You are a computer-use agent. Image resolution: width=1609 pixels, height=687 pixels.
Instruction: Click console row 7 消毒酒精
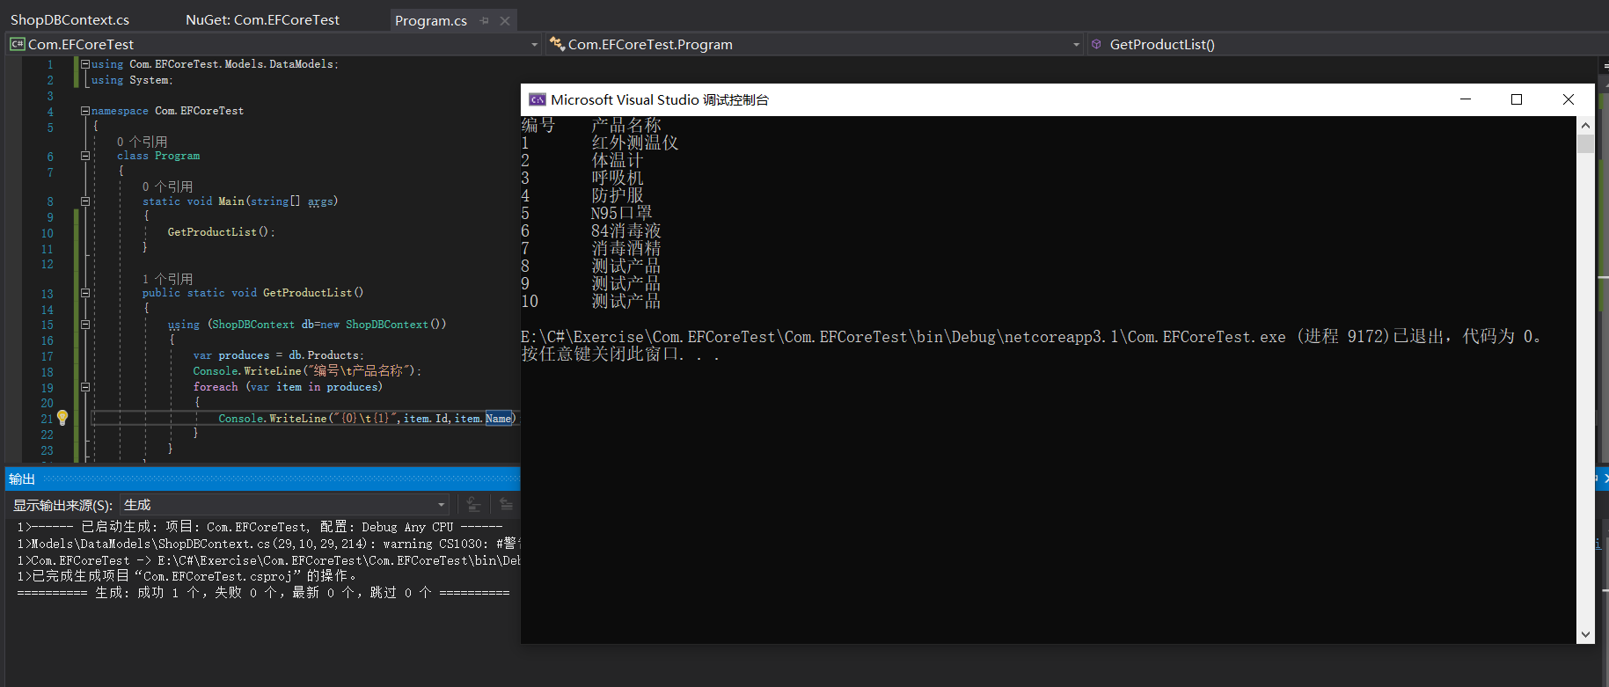click(591, 248)
